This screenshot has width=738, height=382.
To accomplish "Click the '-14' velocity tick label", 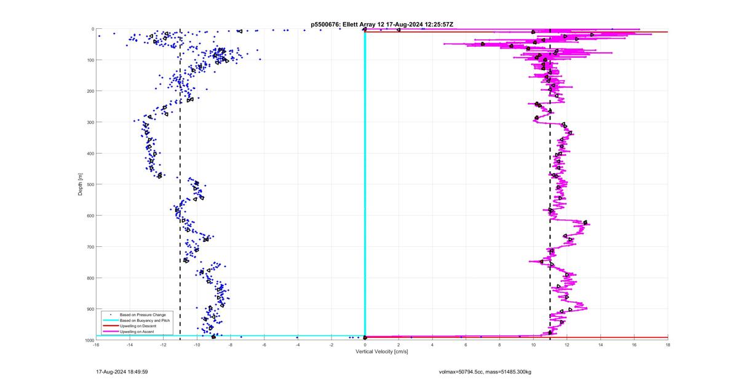I will pyautogui.click(x=130, y=345).
